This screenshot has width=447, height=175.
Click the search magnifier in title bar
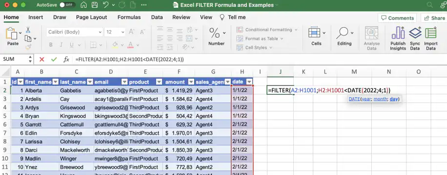point(429,5)
